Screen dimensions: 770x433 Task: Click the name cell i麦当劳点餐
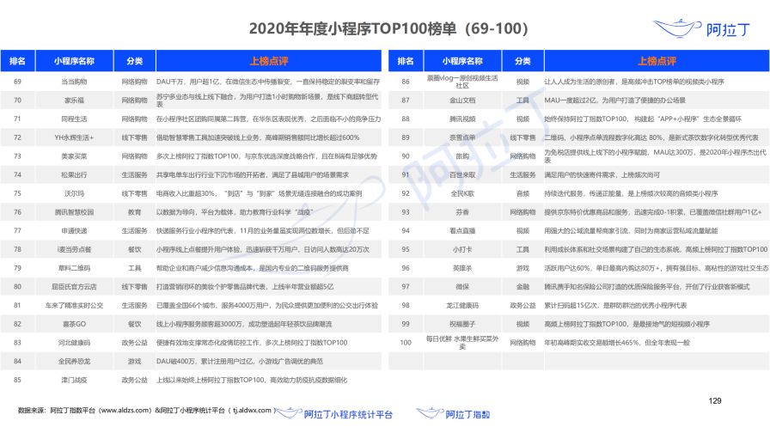point(74,249)
